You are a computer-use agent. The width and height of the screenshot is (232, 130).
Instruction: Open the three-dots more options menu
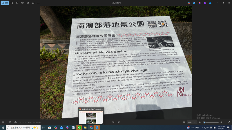click(x=39, y=3)
